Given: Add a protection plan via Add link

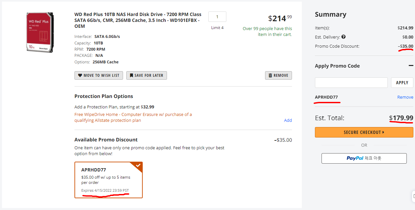Looking at the screenshot, I should tap(288, 120).
